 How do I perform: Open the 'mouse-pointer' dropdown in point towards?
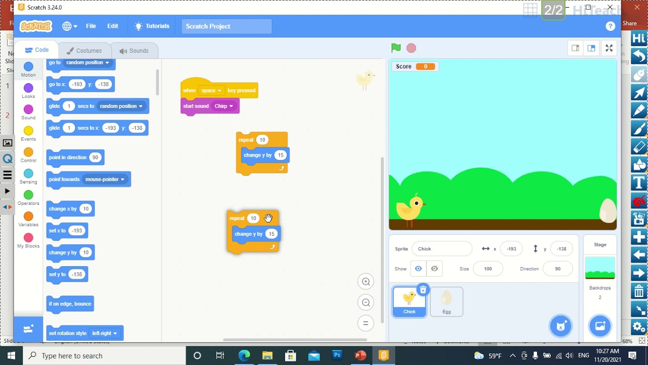coord(105,179)
